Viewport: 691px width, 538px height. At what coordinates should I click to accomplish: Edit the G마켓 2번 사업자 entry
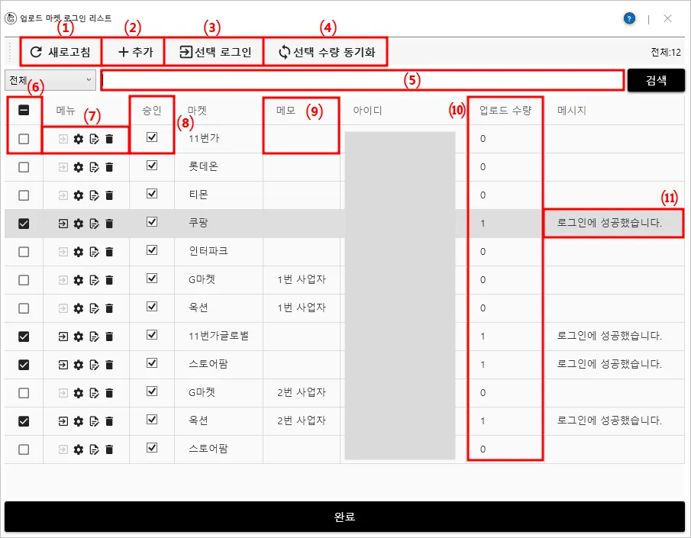94,393
